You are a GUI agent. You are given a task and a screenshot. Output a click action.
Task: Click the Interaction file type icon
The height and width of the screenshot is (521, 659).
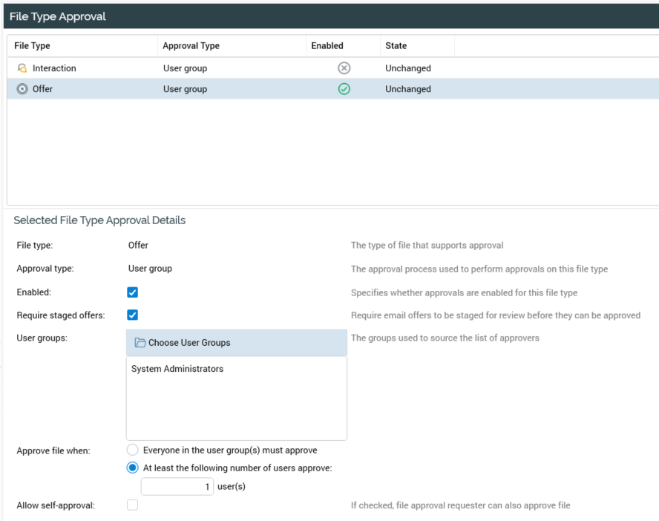click(22, 68)
